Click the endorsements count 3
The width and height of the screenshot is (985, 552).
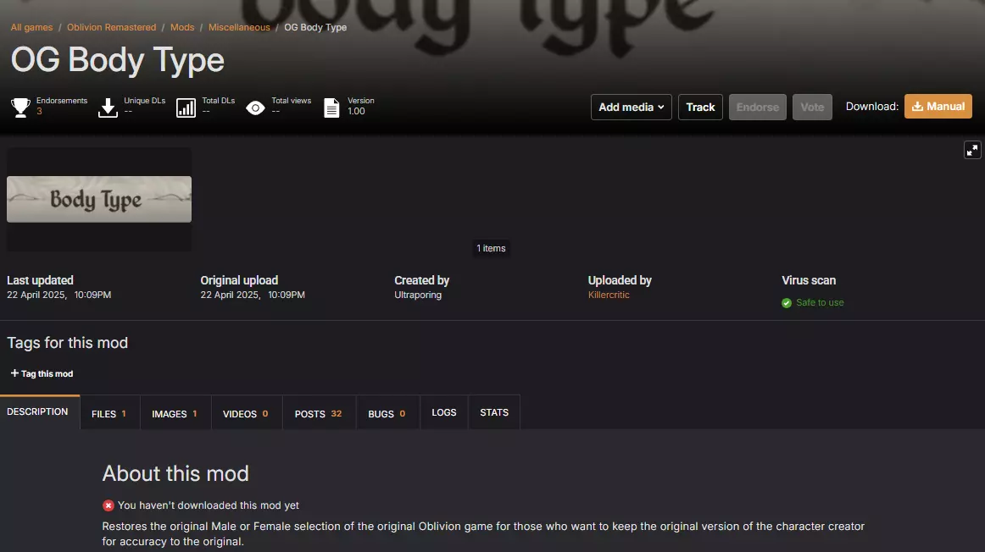click(x=39, y=111)
